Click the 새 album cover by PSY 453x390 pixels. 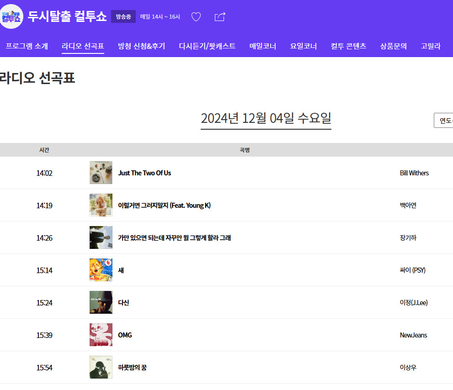click(x=101, y=270)
